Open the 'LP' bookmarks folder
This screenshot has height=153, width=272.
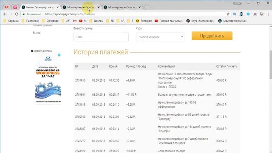point(120,21)
